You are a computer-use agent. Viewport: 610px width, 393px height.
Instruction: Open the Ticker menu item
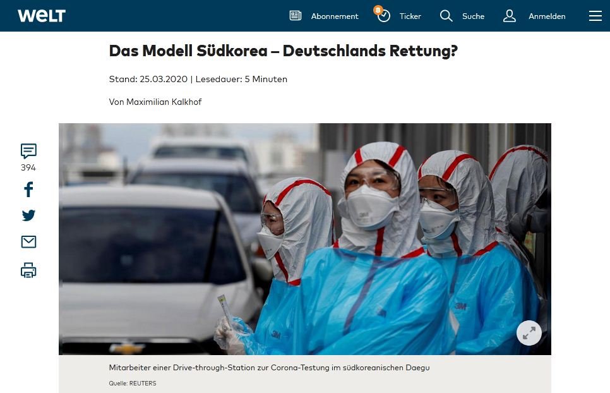coord(410,16)
